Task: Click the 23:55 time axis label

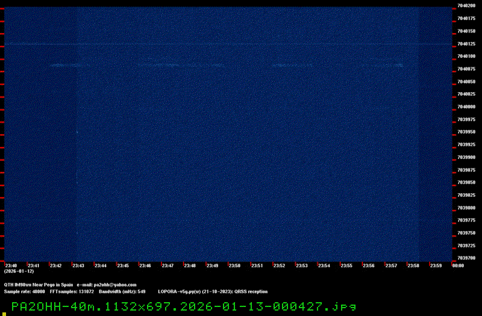Action: click(x=346, y=265)
